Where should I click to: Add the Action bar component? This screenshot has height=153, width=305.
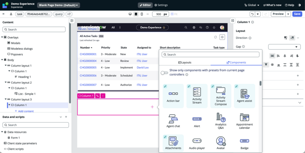coord(173,96)
